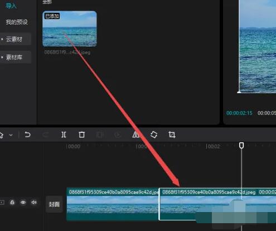The height and width of the screenshot is (231, 276).
Task: Click the crop tool icon
Action: tap(172, 134)
